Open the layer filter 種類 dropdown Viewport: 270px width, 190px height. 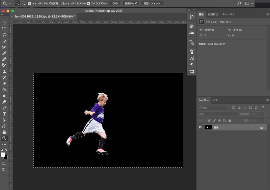pos(213,108)
